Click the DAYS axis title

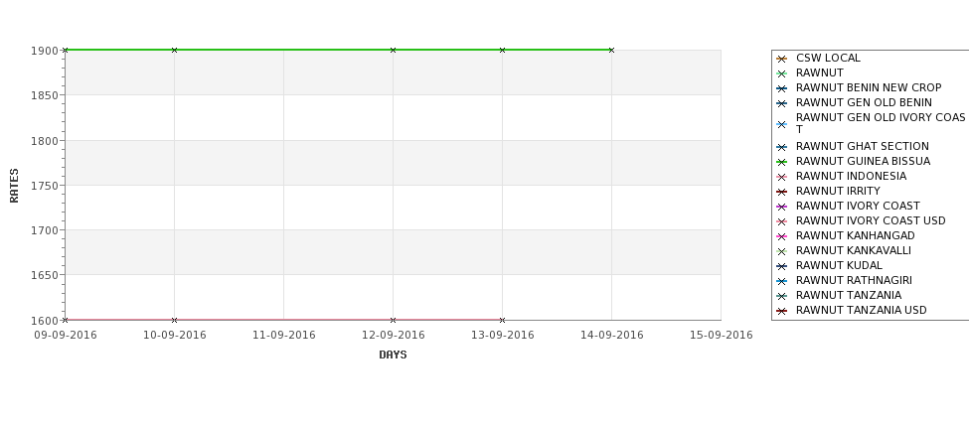[x=393, y=355]
